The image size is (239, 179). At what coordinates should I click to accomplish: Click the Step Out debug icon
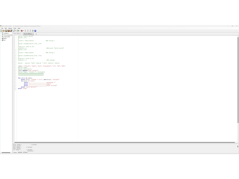coord(30,31)
